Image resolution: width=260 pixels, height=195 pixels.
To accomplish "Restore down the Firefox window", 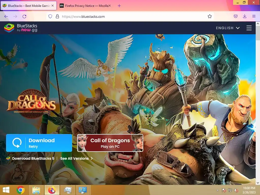I will point(244,2).
